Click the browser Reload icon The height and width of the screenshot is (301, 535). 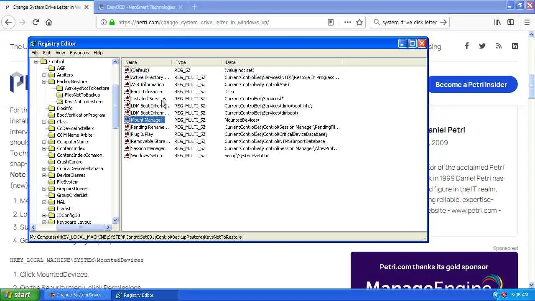pyautogui.click(x=36, y=22)
